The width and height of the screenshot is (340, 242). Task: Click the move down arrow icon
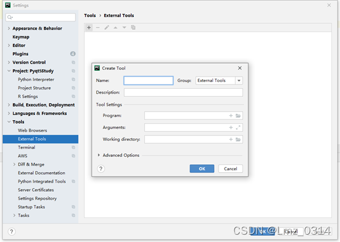tap(124, 28)
